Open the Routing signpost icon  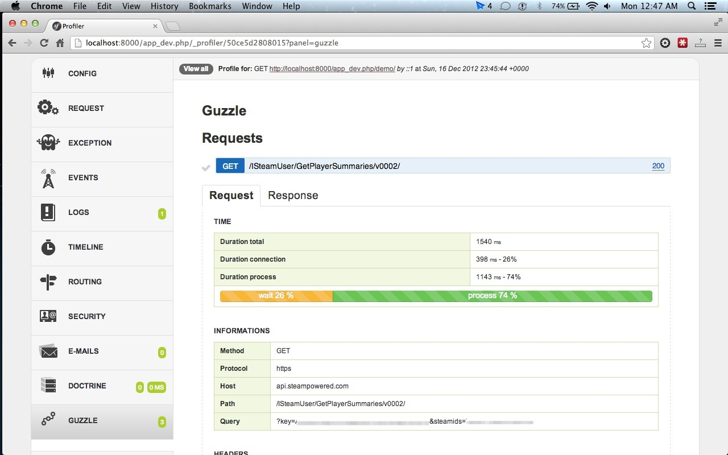[48, 282]
